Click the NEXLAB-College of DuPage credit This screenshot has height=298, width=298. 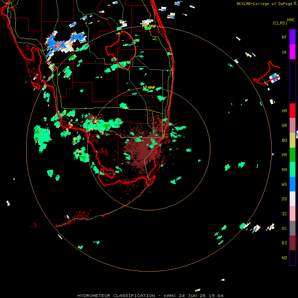click(265, 4)
